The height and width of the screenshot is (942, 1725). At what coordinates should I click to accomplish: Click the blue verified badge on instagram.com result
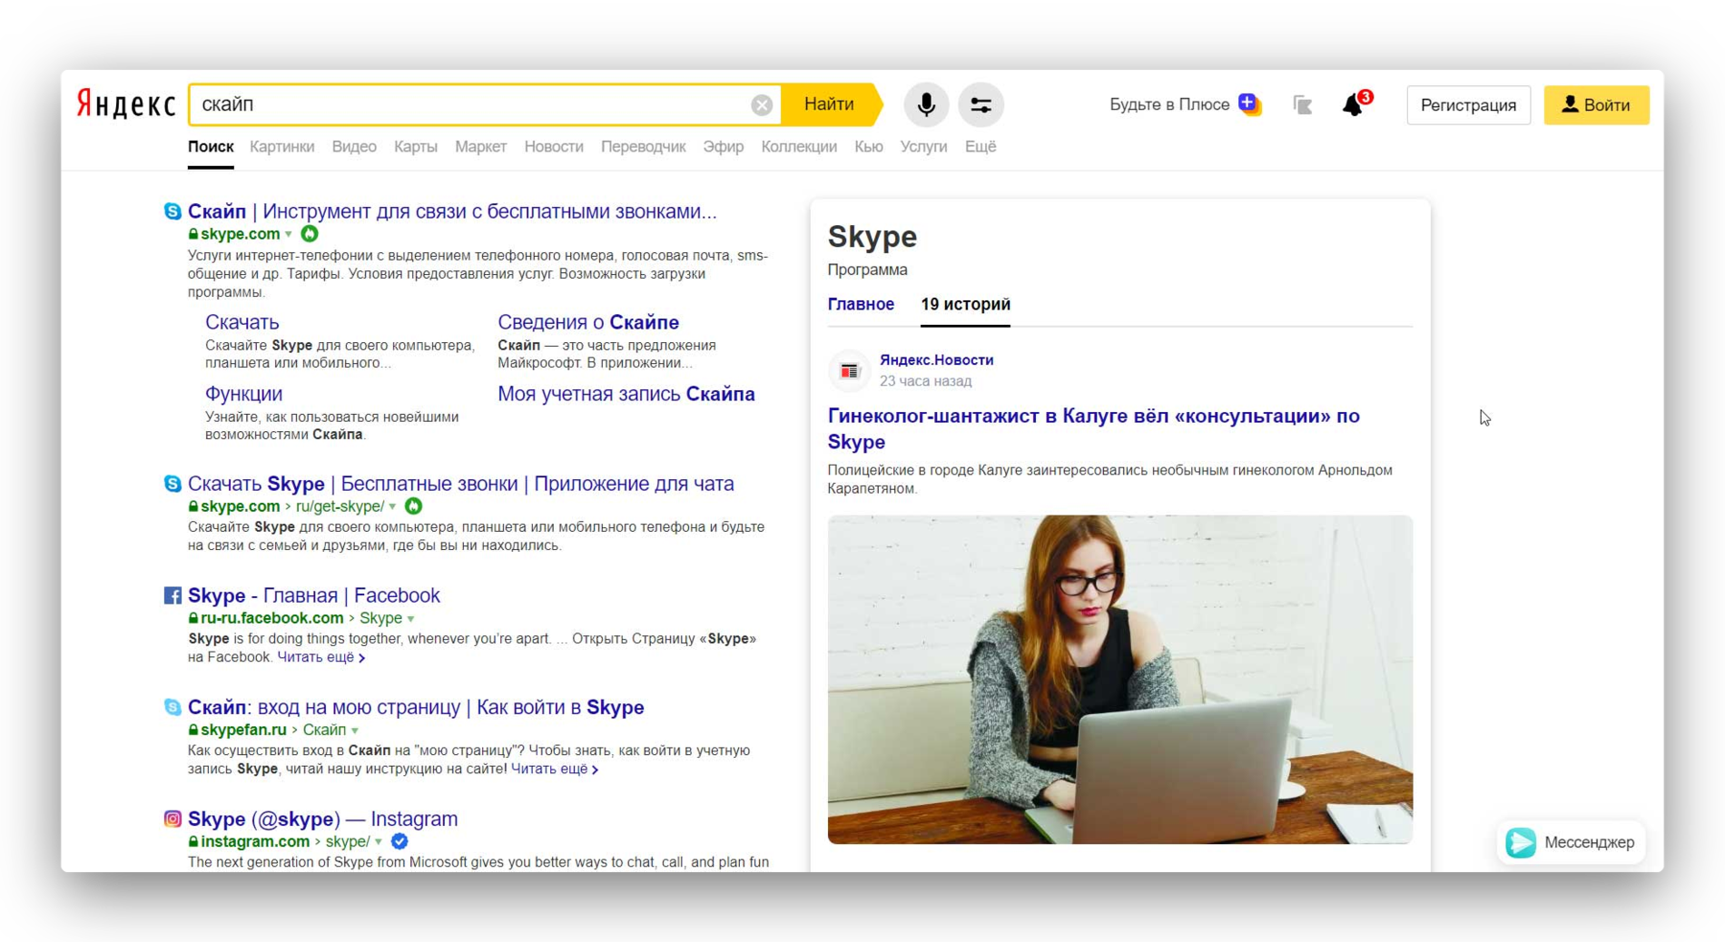click(399, 841)
